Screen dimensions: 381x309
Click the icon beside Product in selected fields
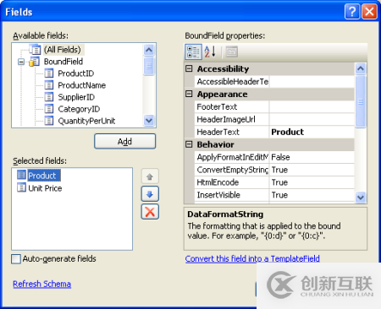[21, 175]
